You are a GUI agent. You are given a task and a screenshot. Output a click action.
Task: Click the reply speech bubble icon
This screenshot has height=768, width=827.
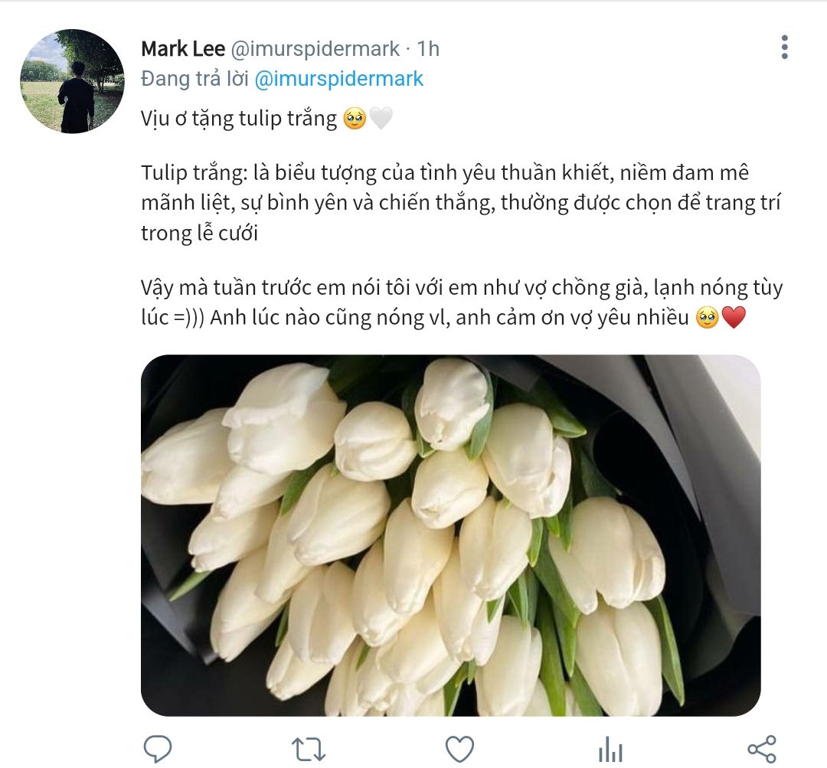(x=158, y=749)
